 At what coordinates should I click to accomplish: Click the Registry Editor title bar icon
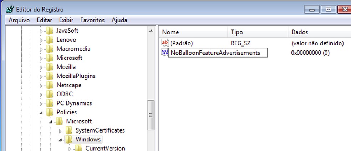tap(10, 9)
